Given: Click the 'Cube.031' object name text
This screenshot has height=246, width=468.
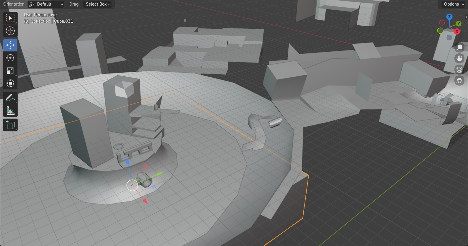Looking at the screenshot, I should pyautogui.click(x=63, y=21).
